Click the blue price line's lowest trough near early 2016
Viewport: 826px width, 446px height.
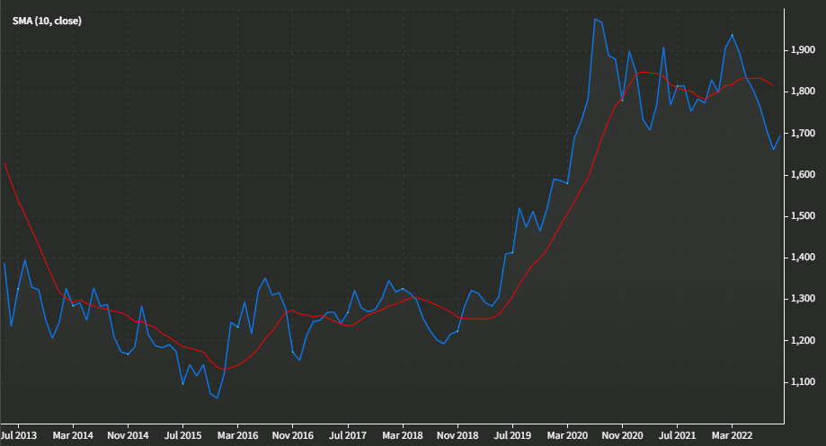[x=217, y=398]
